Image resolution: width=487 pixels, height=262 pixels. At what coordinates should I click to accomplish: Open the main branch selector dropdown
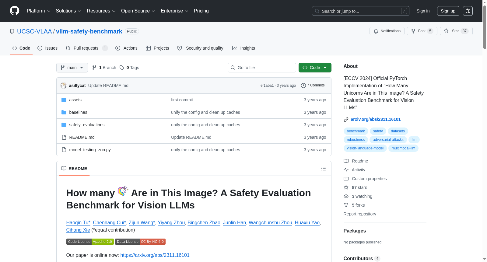point(72,68)
